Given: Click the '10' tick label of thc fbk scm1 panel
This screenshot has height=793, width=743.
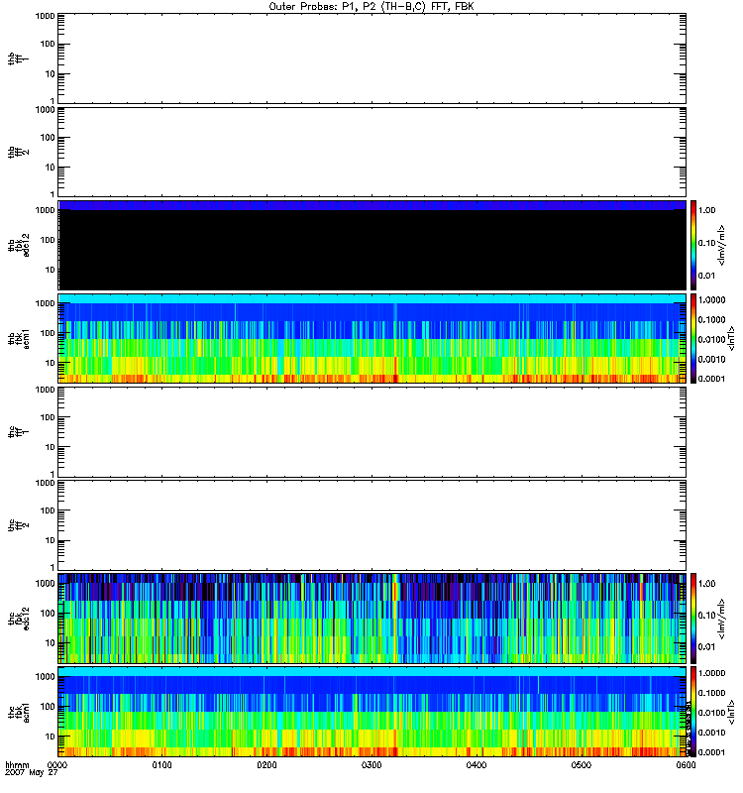Looking at the screenshot, I should (x=51, y=736).
